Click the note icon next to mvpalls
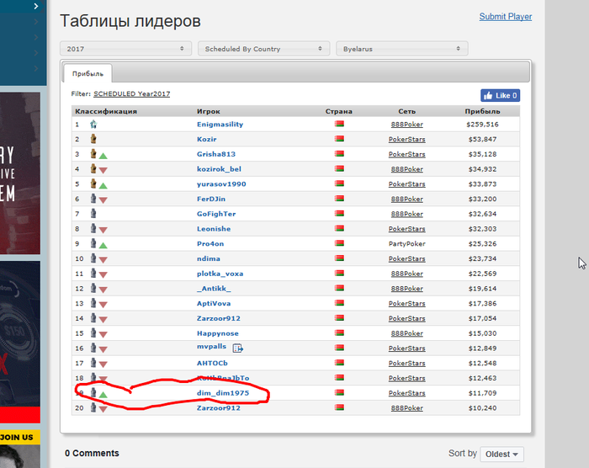 237,348
